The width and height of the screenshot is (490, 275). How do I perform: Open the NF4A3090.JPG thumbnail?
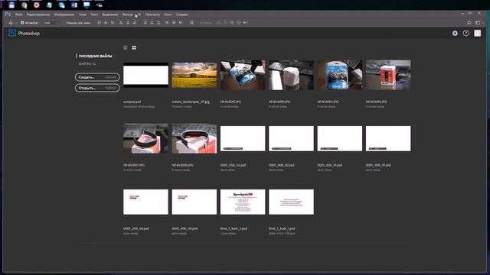pyautogui.click(x=291, y=75)
